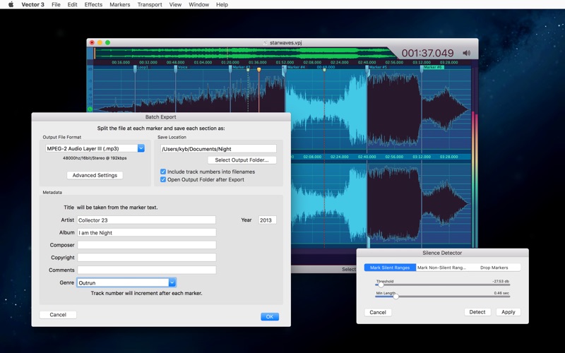Select the Loop1 marker flag
565x353 pixels.
142,67
